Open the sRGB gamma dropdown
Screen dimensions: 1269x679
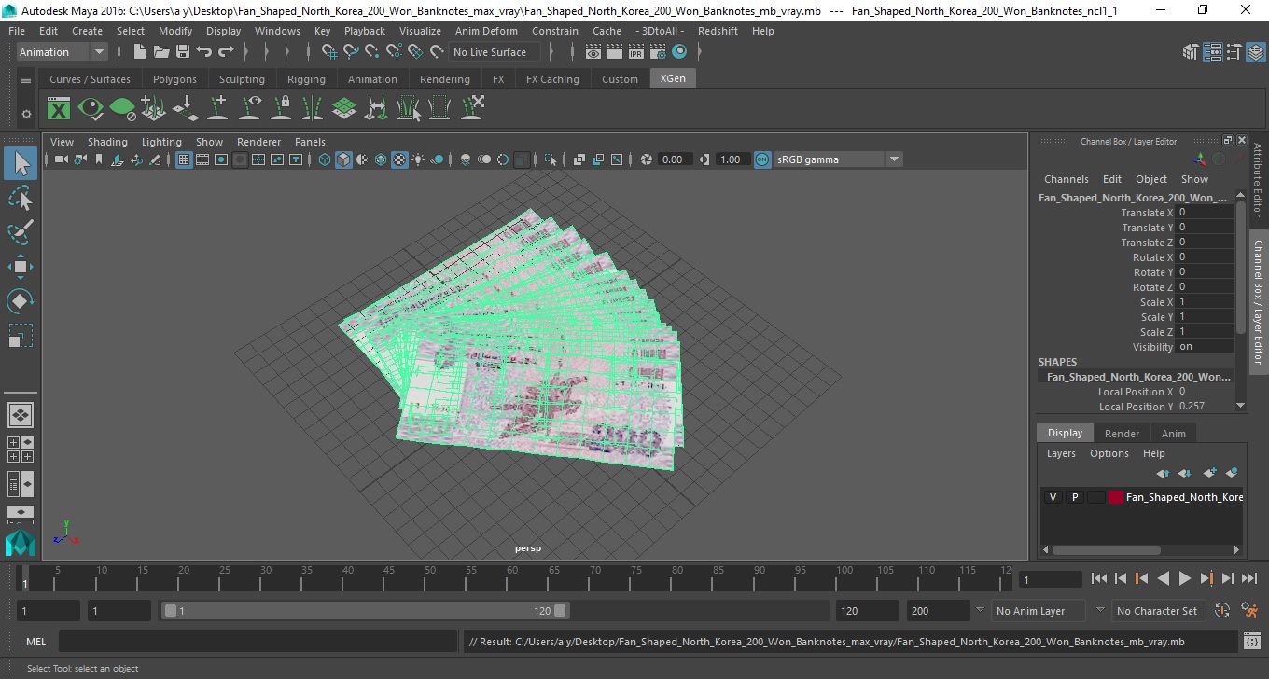tap(838, 159)
